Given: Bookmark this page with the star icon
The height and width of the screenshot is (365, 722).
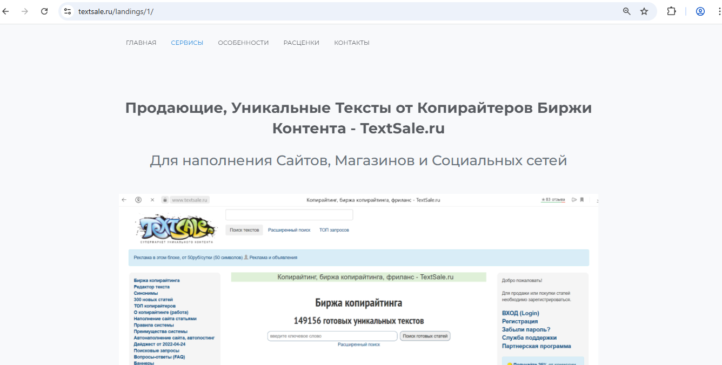Looking at the screenshot, I should click(644, 11).
